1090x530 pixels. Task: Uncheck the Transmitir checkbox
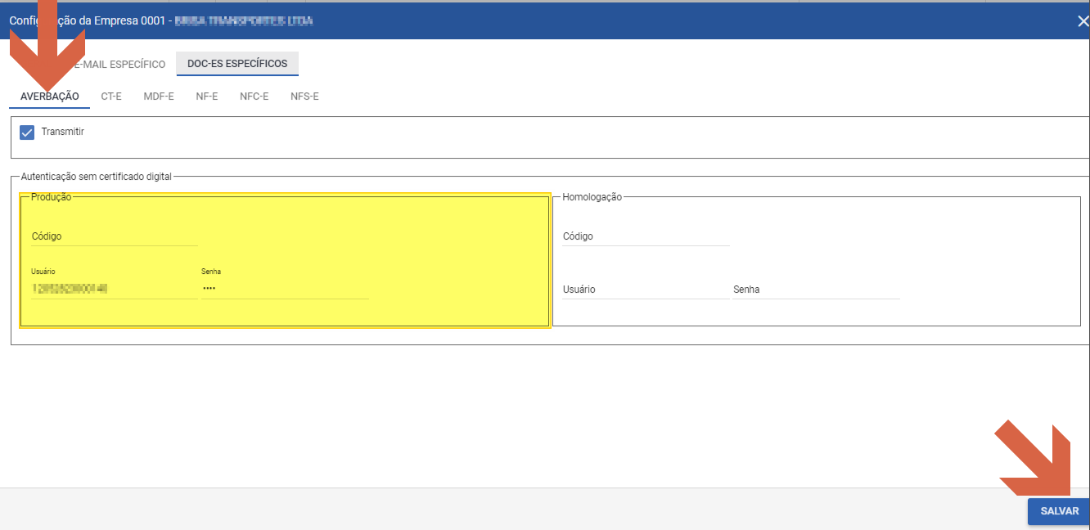pos(27,132)
